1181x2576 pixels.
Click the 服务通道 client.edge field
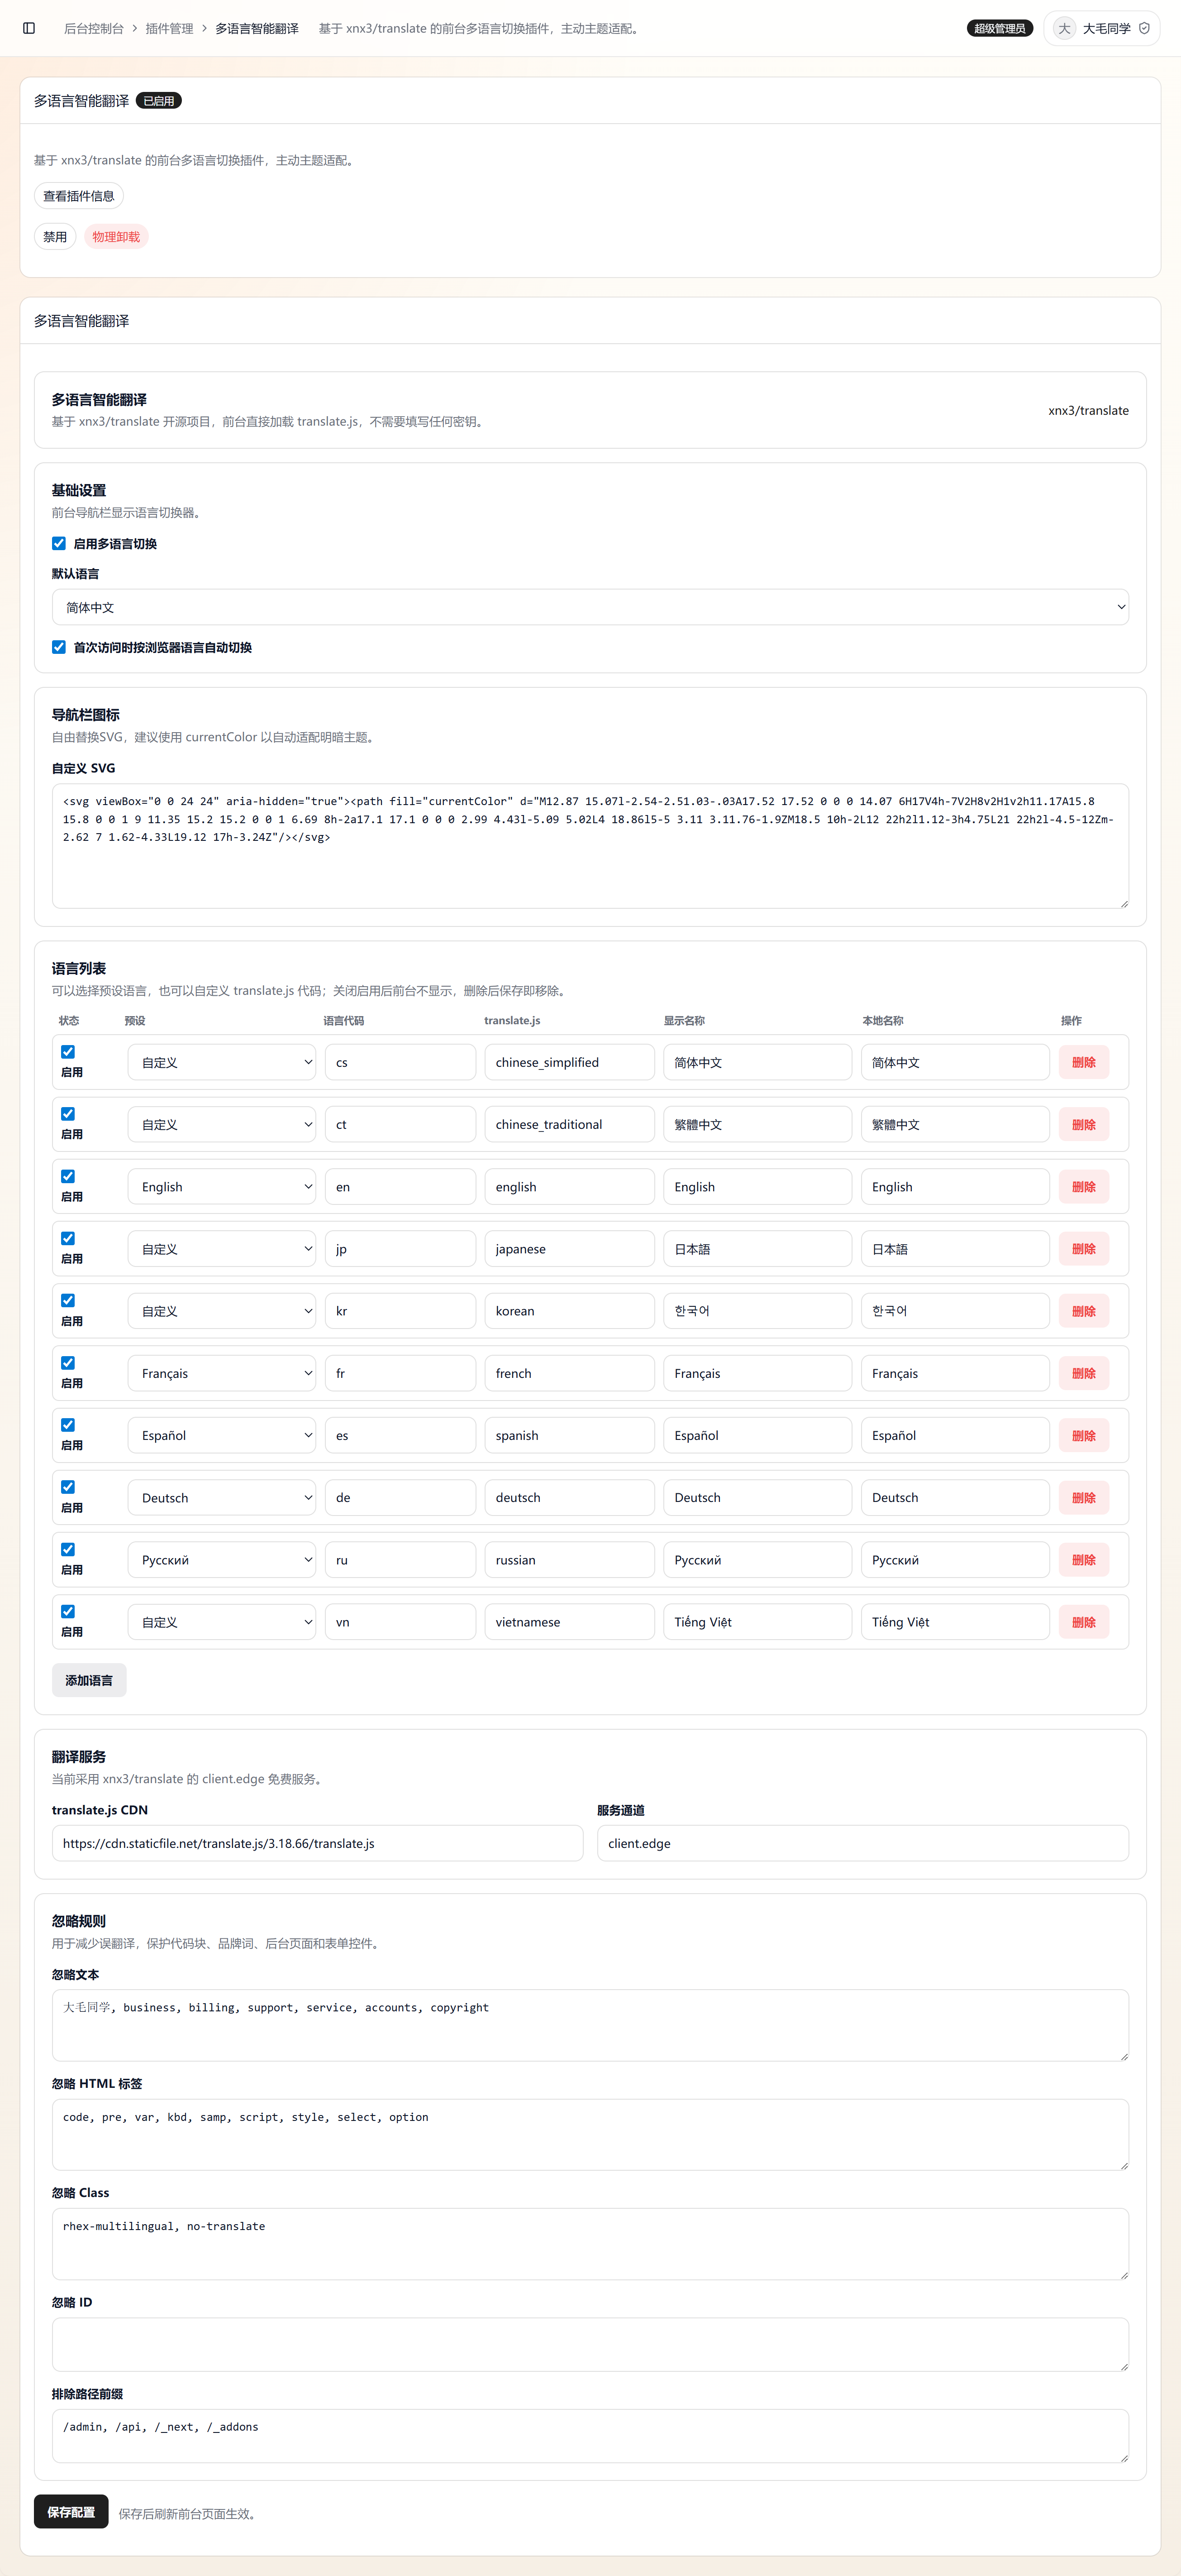pos(863,1843)
